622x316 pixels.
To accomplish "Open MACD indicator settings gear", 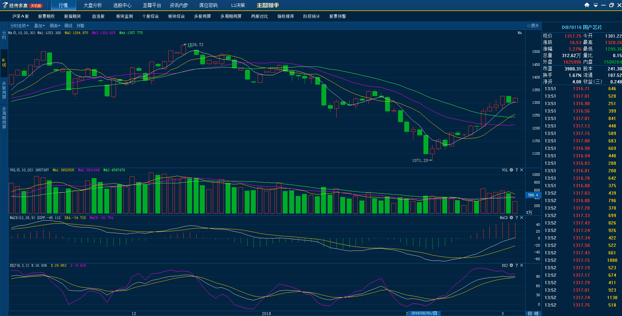I will pos(511,218).
